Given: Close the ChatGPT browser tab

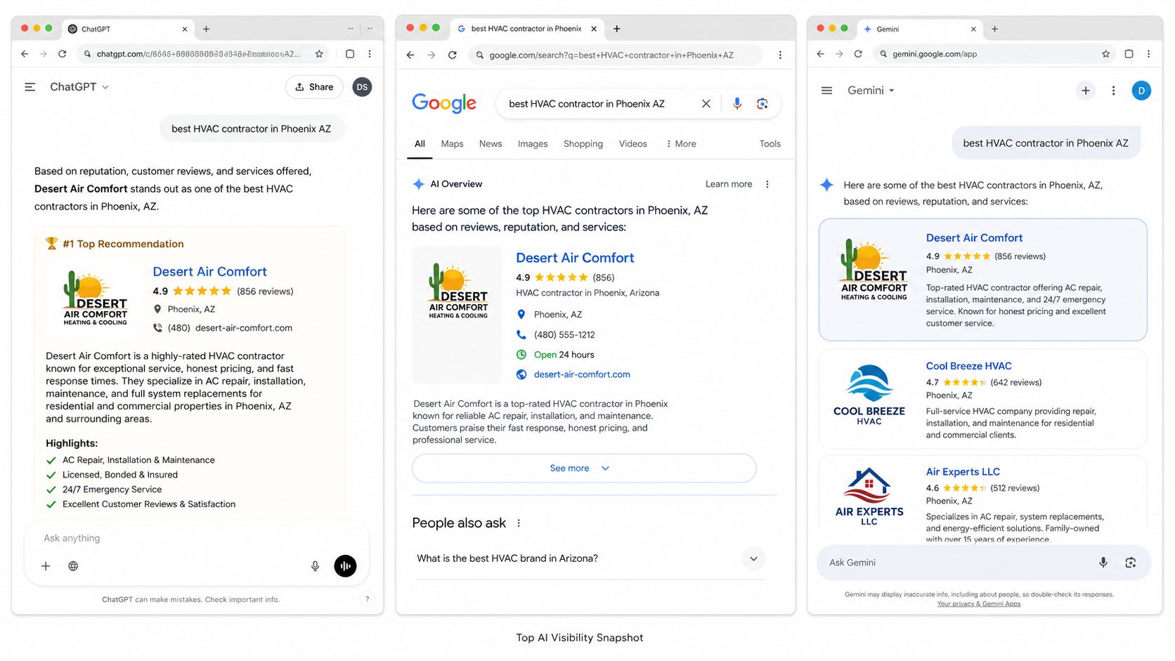Looking at the screenshot, I should (x=185, y=29).
